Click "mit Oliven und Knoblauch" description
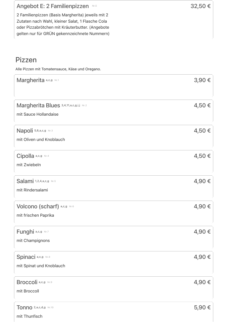Viewport: 227px width, 322px height. tap(41, 139)
